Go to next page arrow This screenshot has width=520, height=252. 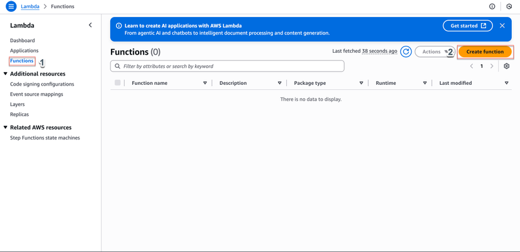point(492,66)
